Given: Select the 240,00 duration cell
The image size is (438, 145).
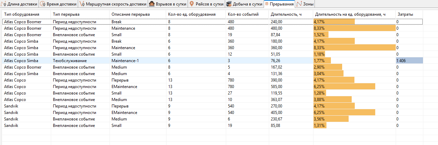Looking at the screenshot, I should pos(291,22).
